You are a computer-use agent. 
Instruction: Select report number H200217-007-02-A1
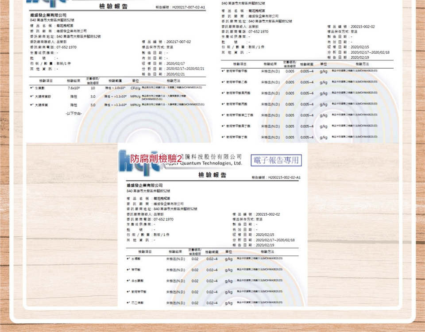pos(189,8)
